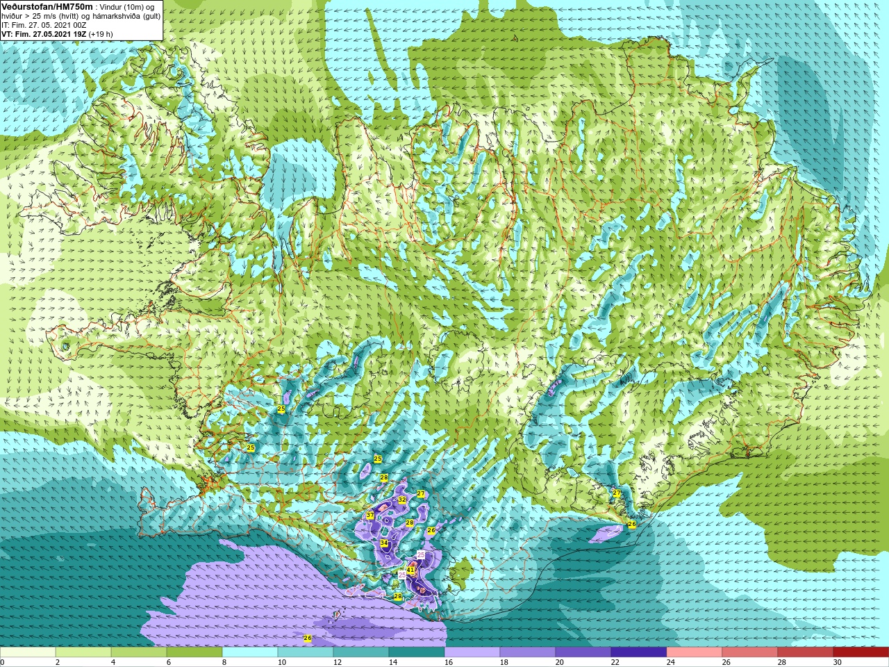Click the forecast offset '(+19 h)'
This screenshot has height=667, width=889.
click(101, 34)
